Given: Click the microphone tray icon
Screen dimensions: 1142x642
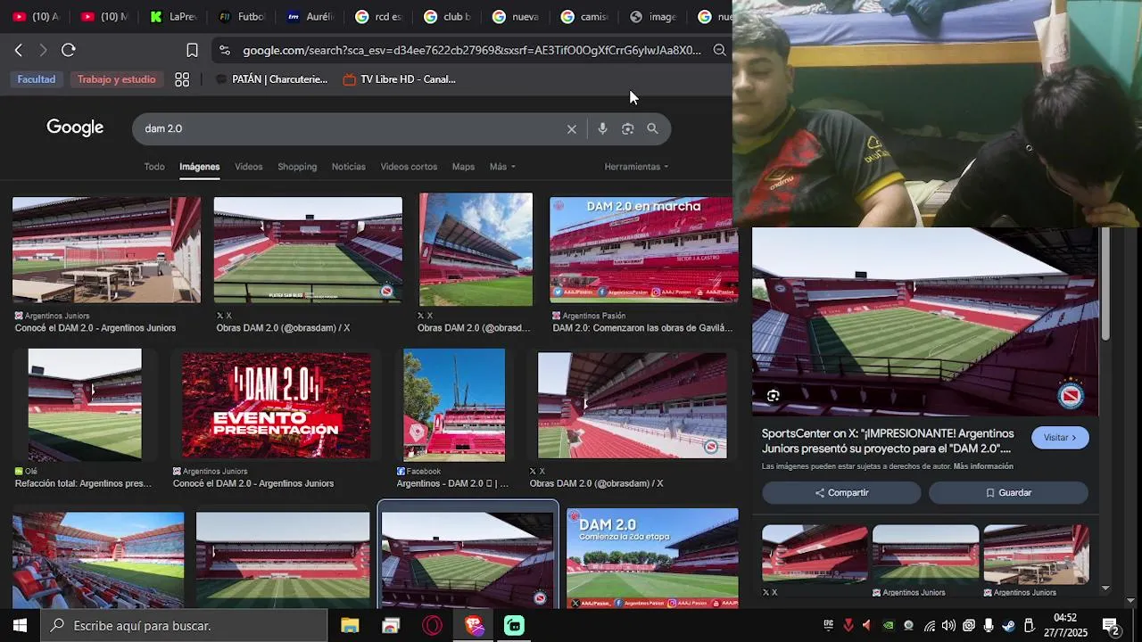Looking at the screenshot, I should coord(989,626).
